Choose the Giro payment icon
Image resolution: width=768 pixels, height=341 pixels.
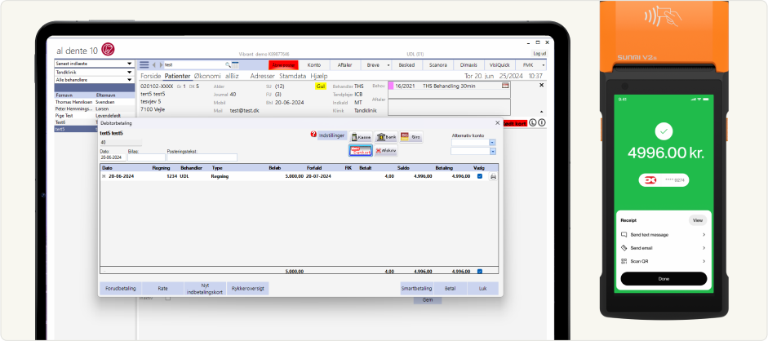[411, 138]
